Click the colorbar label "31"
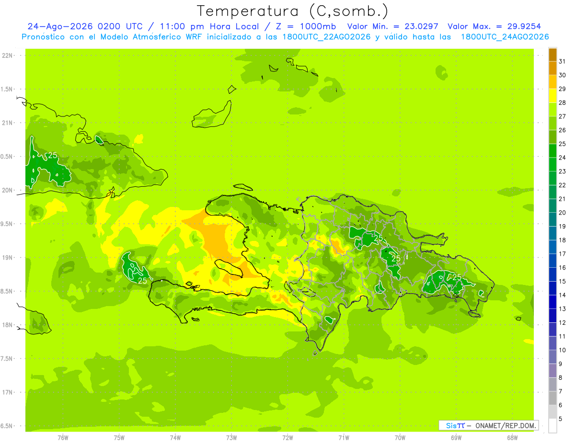The height and width of the screenshot is (444, 575). pyautogui.click(x=563, y=61)
